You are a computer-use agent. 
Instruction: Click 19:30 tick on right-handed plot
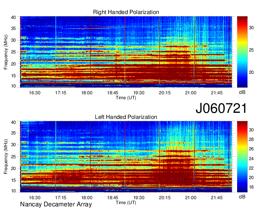tap(139, 93)
